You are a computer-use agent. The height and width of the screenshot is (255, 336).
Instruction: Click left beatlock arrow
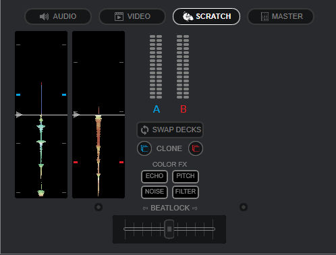coord(145,208)
